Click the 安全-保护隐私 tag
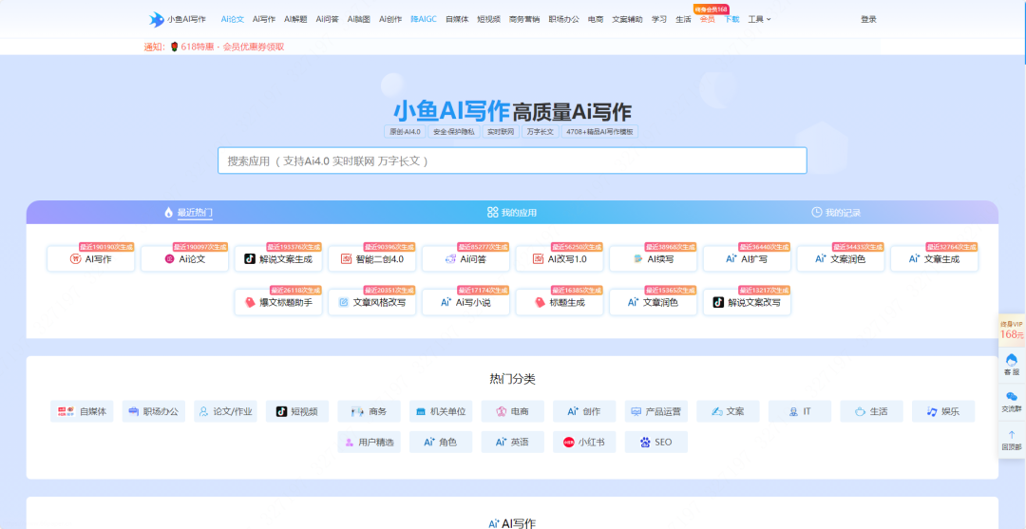 pyautogui.click(x=453, y=131)
